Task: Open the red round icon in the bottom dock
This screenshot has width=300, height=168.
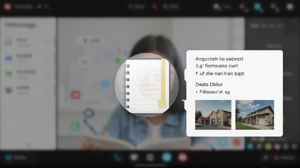Action: (x=182, y=157)
